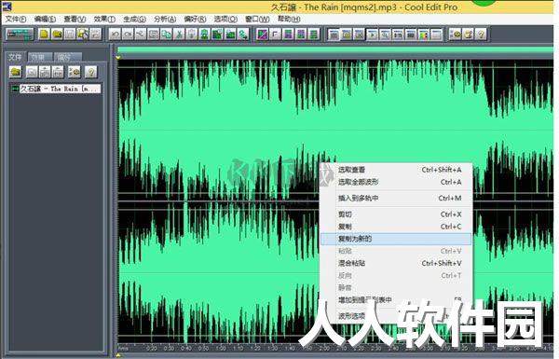The image size is (559, 359).
Task: Click the Copy icon with two green pages
Action: click(166, 35)
